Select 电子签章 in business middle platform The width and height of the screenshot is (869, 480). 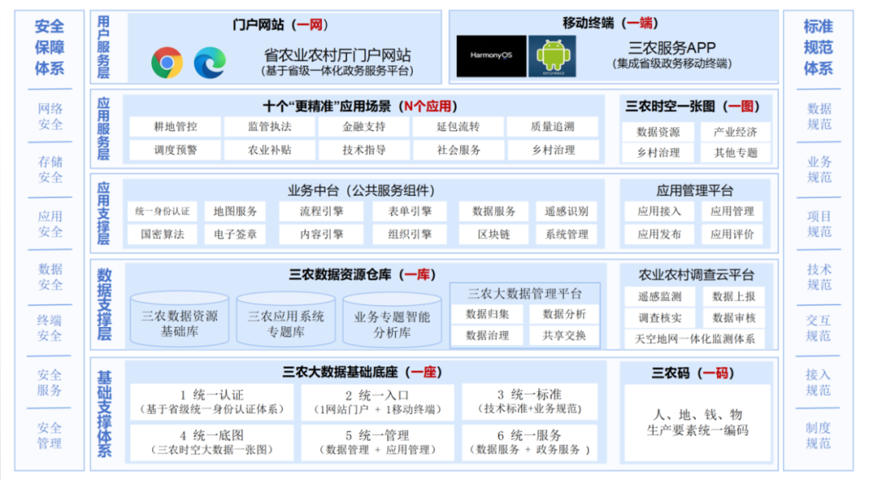(x=235, y=234)
